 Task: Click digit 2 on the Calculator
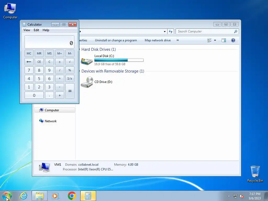coord(39,87)
